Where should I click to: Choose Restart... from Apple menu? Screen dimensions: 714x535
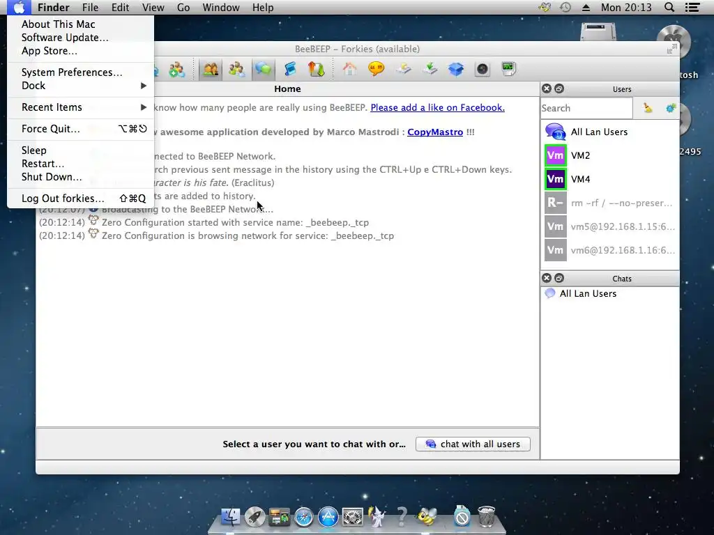pos(81,163)
